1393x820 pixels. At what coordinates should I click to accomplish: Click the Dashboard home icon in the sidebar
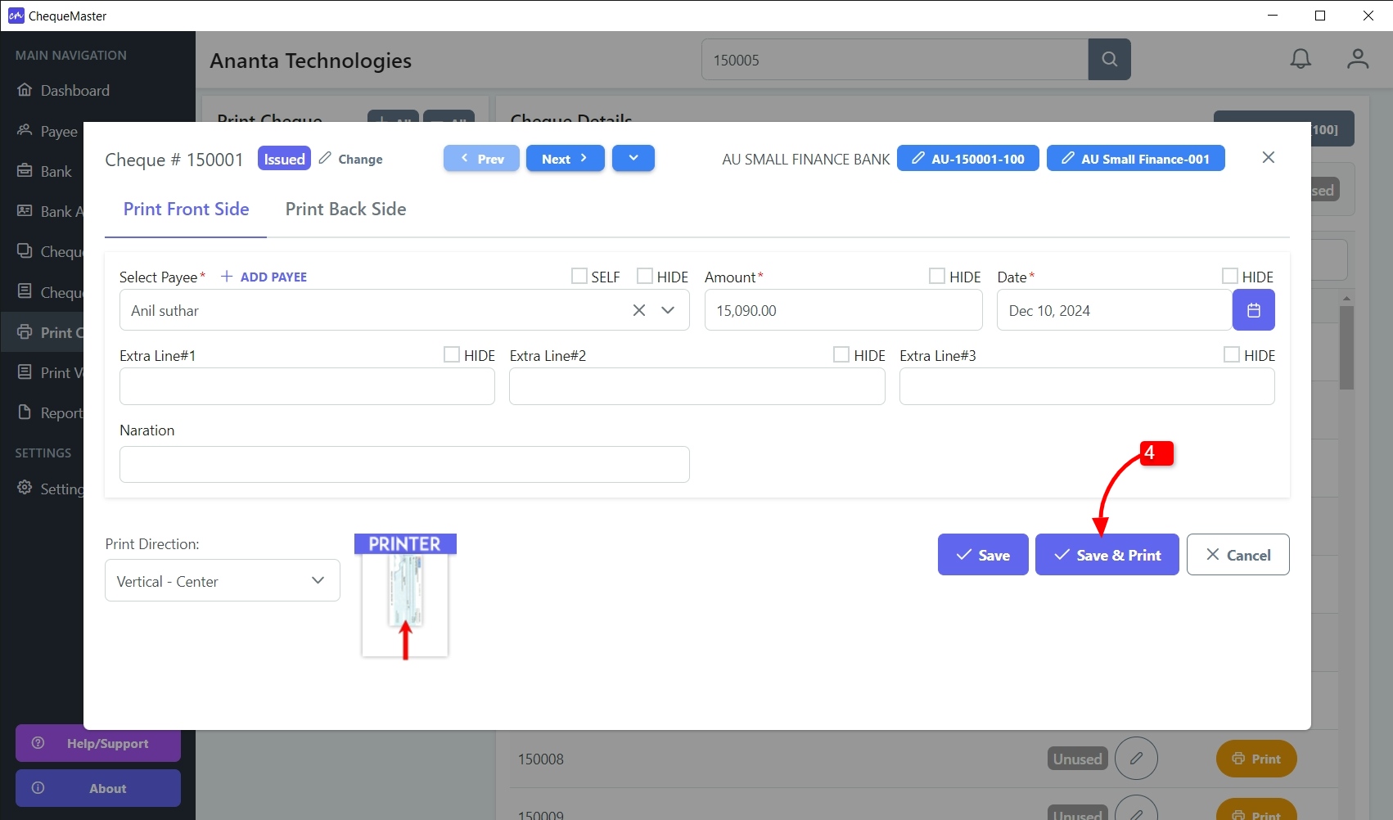25,90
